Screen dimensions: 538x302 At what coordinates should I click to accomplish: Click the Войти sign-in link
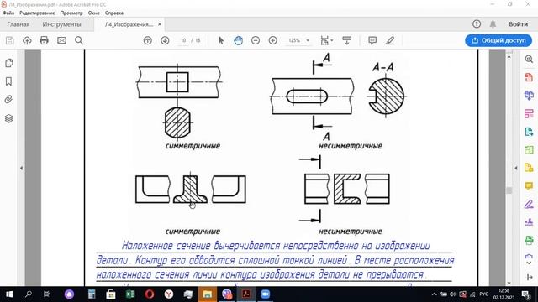[x=518, y=24]
